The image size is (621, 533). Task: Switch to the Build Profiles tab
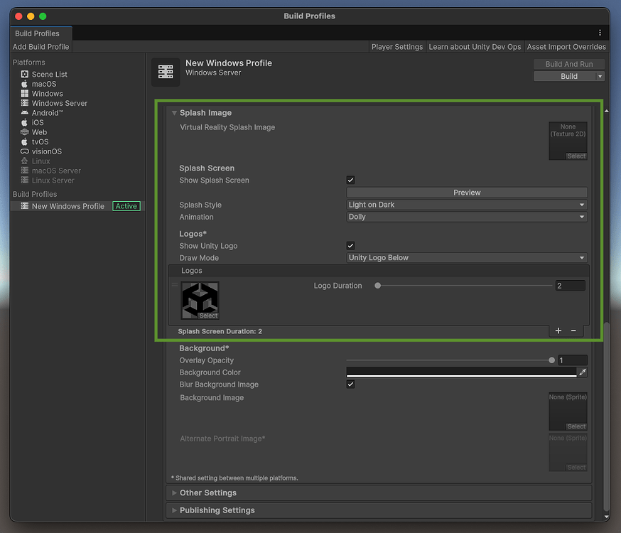[x=39, y=33]
